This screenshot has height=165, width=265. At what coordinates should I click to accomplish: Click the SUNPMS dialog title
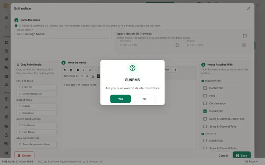click(x=132, y=80)
